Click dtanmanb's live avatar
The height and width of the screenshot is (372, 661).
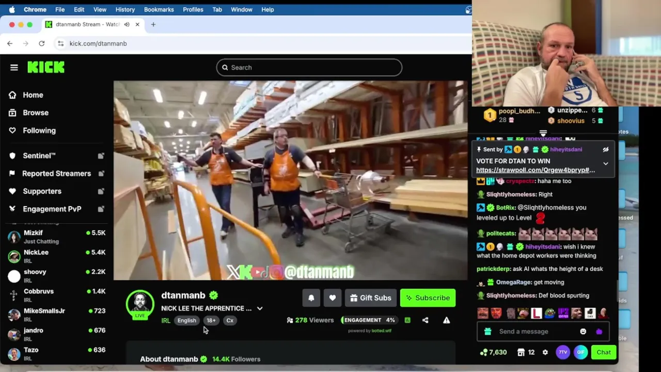click(x=140, y=304)
